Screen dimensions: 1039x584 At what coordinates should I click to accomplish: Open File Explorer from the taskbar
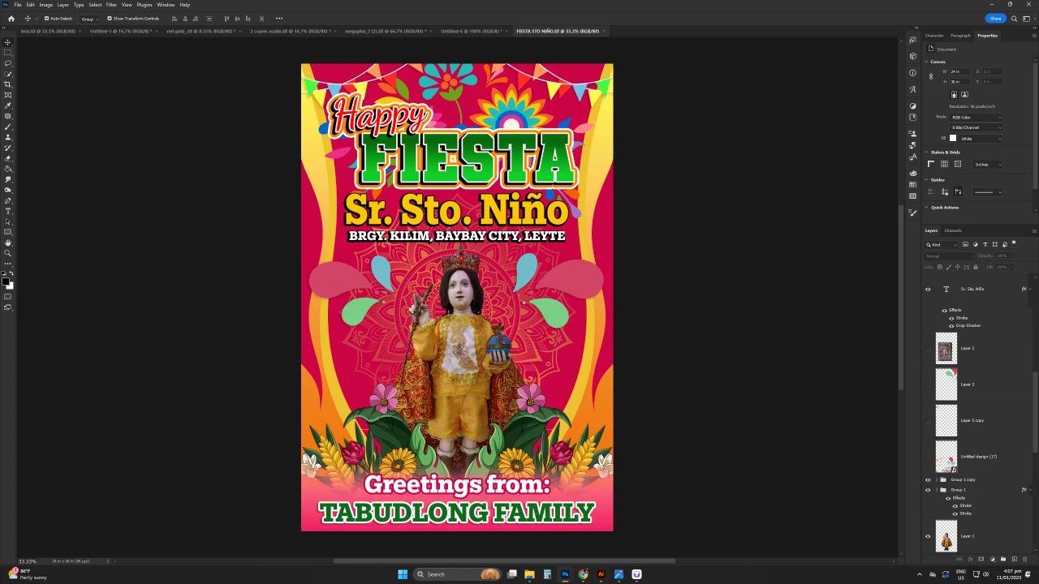[x=529, y=574]
